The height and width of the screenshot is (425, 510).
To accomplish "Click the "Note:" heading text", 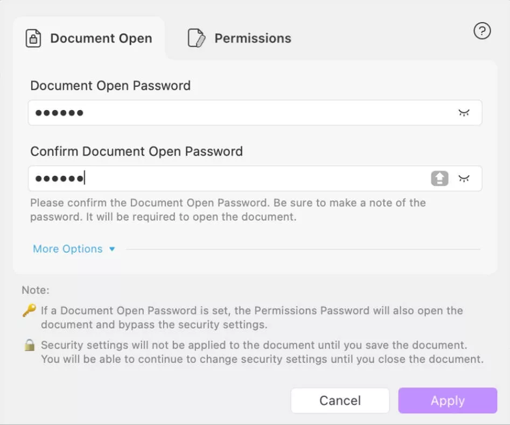I will [x=36, y=290].
